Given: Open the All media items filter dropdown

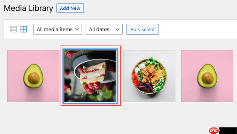Looking at the screenshot, I should pyautogui.click(x=58, y=29).
